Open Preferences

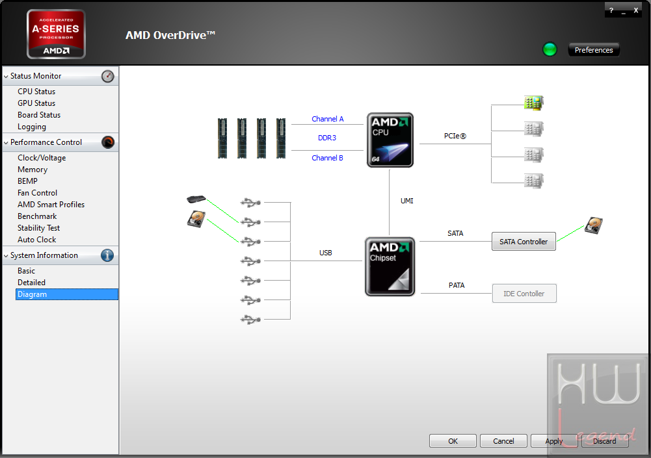pos(594,50)
